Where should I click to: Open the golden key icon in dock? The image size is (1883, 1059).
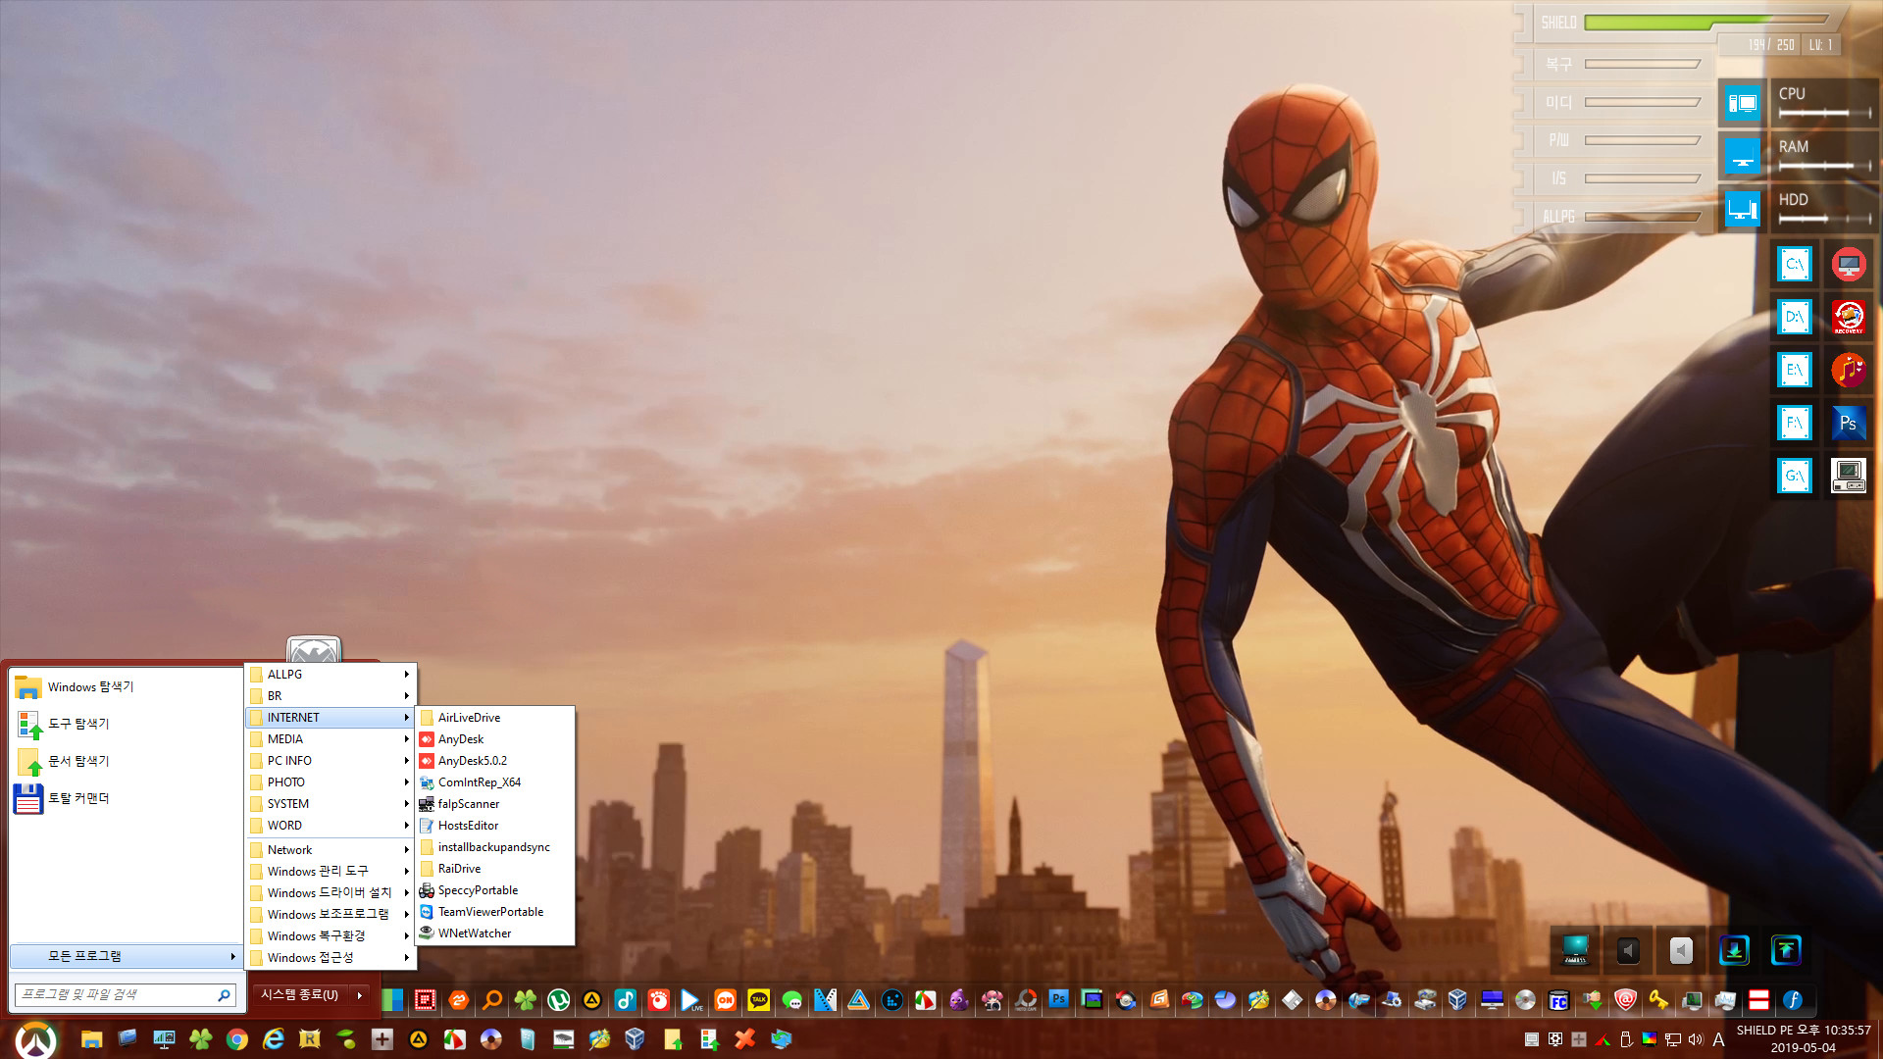1658,1000
